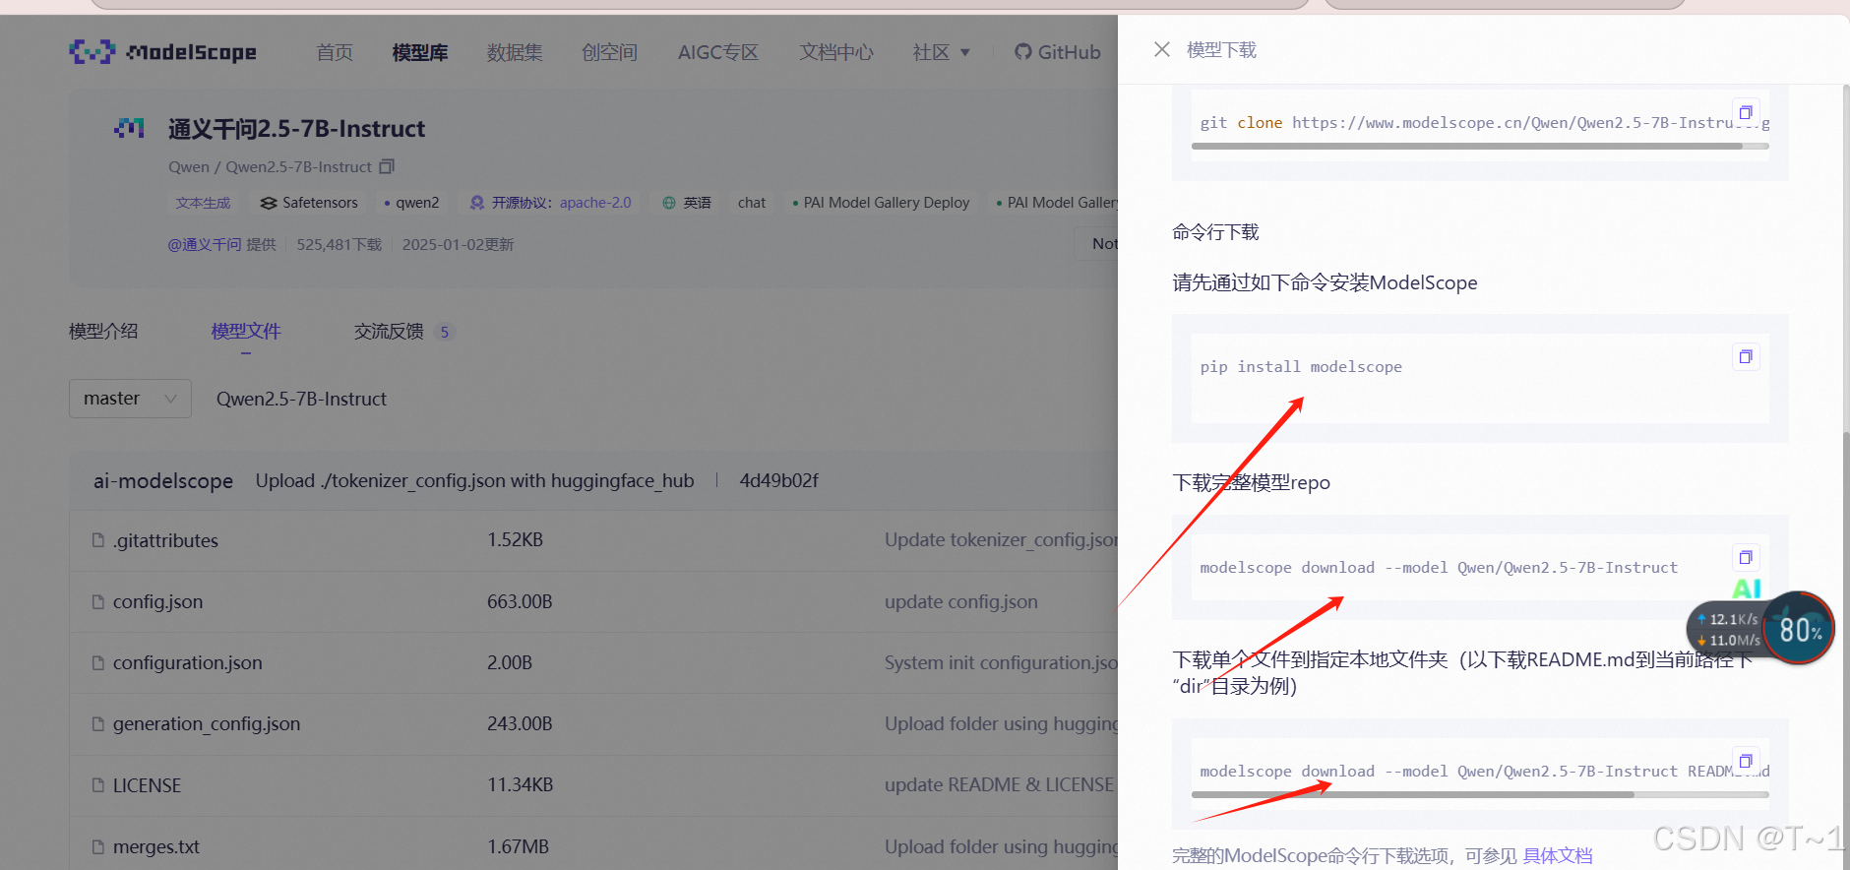The height and width of the screenshot is (870, 1850).
Task: Click the Safetensors tag icon
Action: (269, 203)
